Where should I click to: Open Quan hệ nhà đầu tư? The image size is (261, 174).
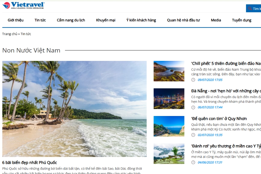pos(184,20)
